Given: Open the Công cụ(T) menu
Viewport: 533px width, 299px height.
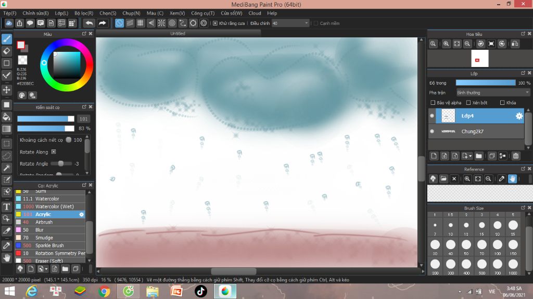Looking at the screenshot, I should pos(202,13).
